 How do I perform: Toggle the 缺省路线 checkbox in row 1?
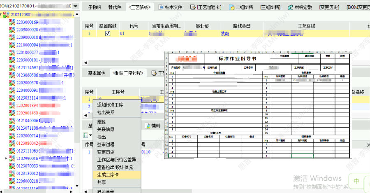[x=108, y=34]
